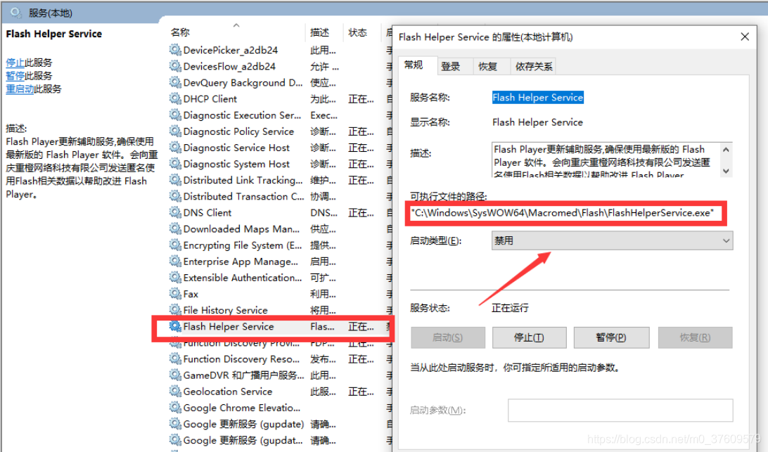Click the gear icon of Encrypting File System
This screenshot has width=768, height=452.
pos(175,245)
